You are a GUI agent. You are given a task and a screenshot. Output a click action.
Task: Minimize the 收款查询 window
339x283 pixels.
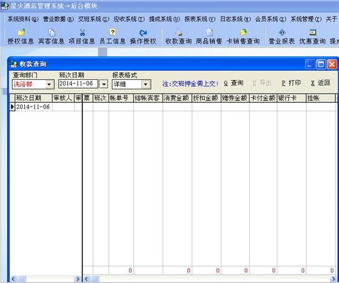tap(310, 64)
